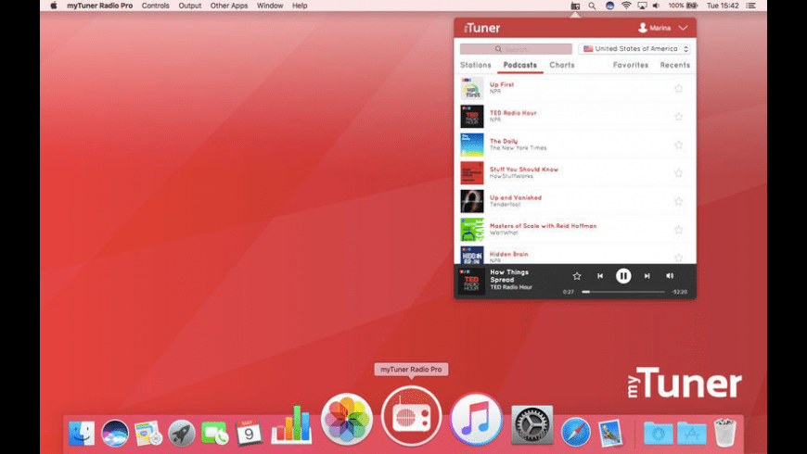807x454 pixels.
Task: Star Masters of Scale with Reid Hoffman
Action: 678,230
